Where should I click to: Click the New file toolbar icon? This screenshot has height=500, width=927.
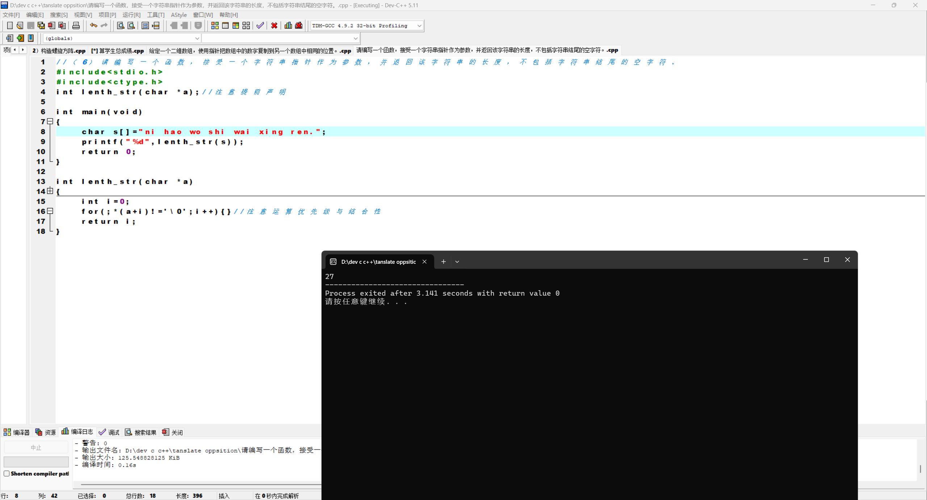tap(10, 25)
